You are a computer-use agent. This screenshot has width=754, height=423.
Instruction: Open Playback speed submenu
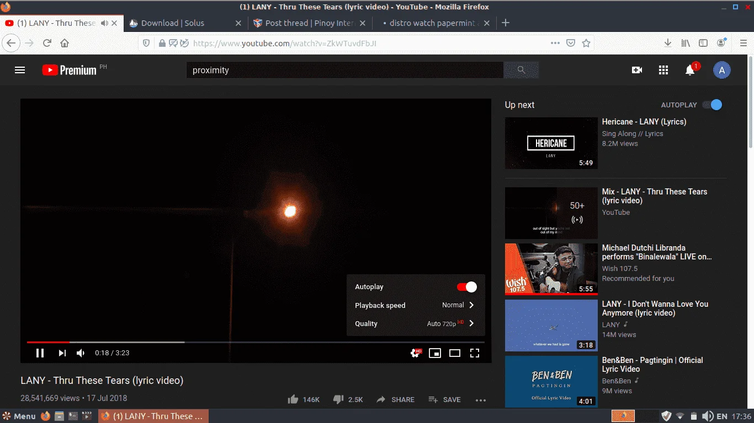416,305
